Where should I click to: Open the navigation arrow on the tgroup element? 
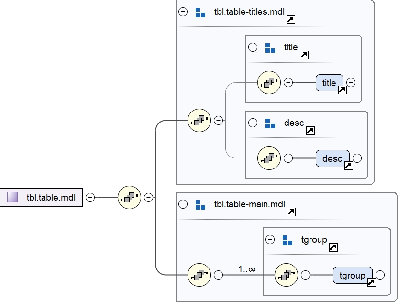(371, 282)
